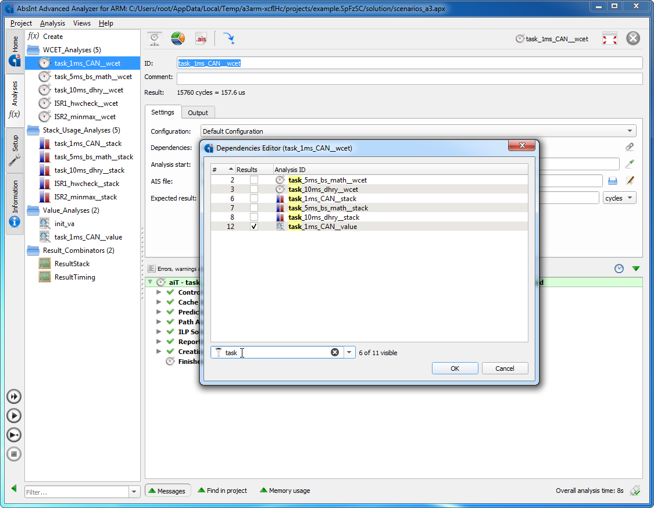Click OK in Dependencies Editor
Viewport: 654px width, 508px height.
pyautogui.click(x=455, y=369)
